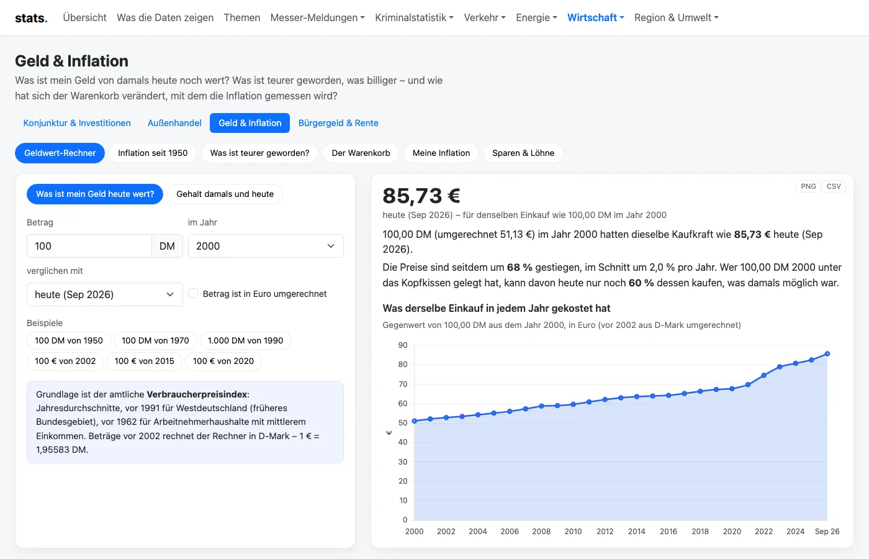The height and width of the screenshot is (559, 869).
Task: Click the DM currency unit label
Action: pos(167,246)
